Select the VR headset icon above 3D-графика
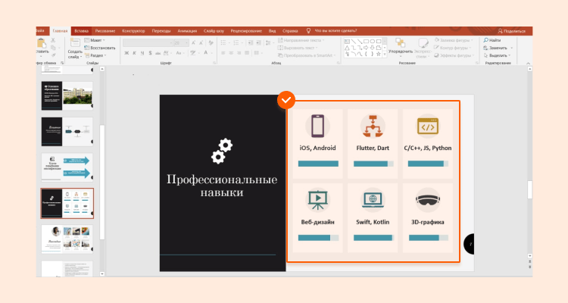Screen dimensions: 568x303 [428, 200]
